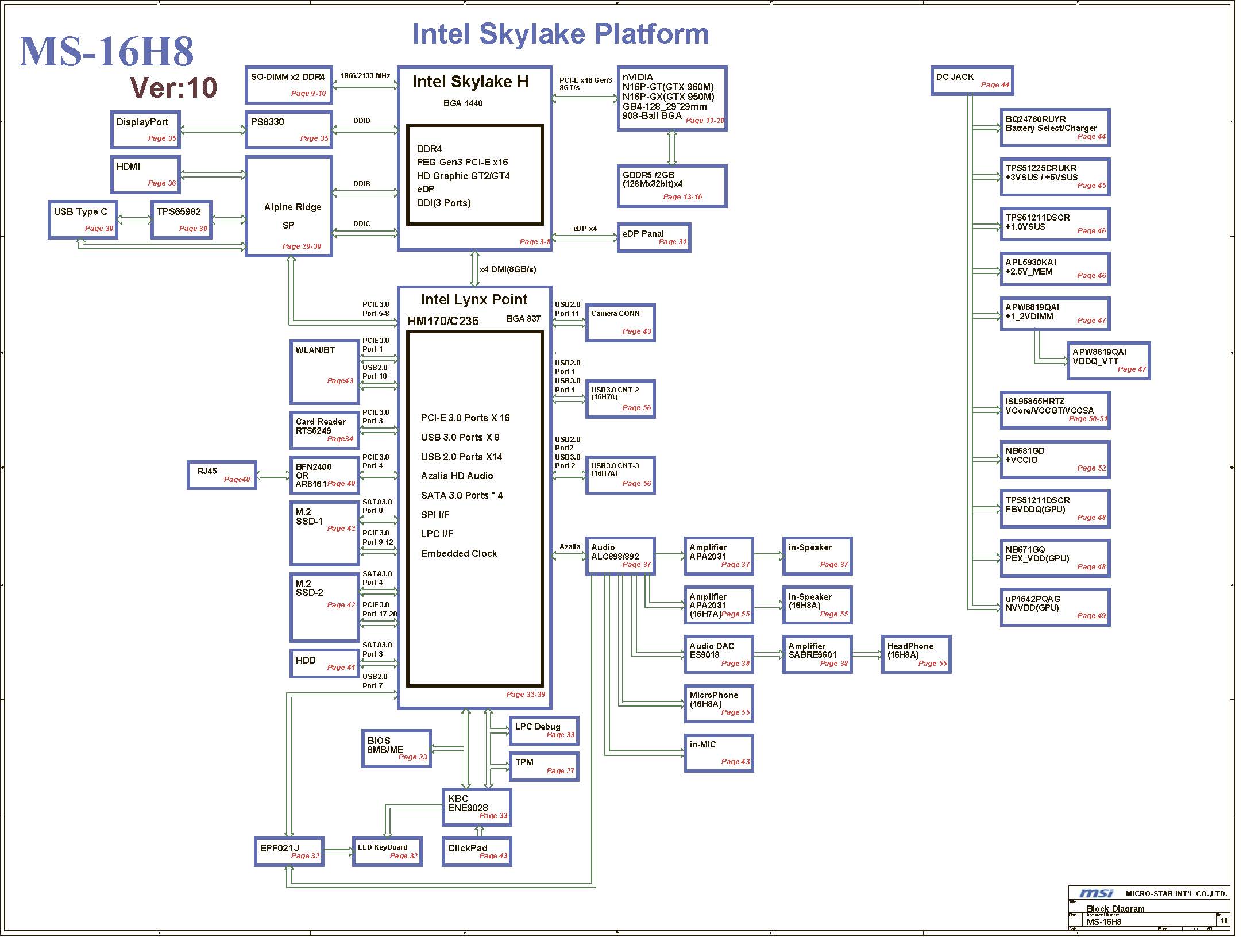Click the "NB681GD" +VCCIO block
The height and width of the screenshot is (937, 1243).
(x=1055, y=460)
